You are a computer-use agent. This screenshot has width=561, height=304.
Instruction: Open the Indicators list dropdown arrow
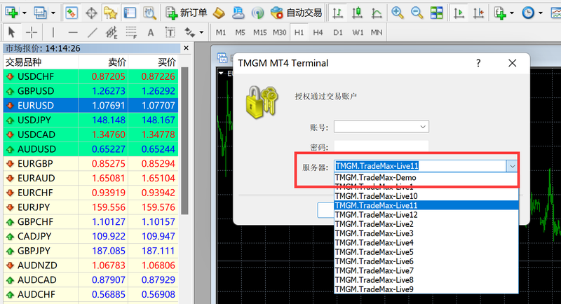pyautogui.click(x=512, y=13)
